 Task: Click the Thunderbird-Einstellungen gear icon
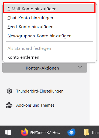tap(9, 91)
